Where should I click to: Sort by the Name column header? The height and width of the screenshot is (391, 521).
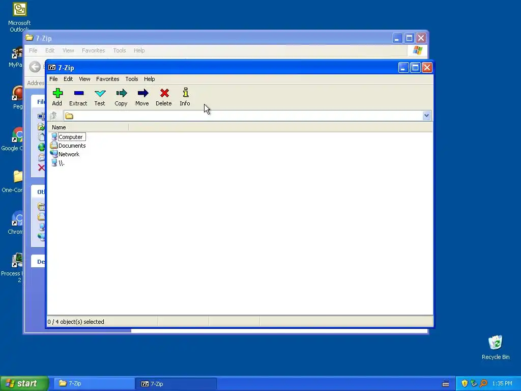pyautogui.click(x=88, y=127)
